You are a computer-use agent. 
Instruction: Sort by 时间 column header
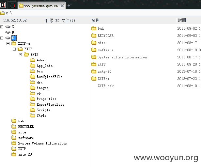pyautogui.click(x=182, y=20)
